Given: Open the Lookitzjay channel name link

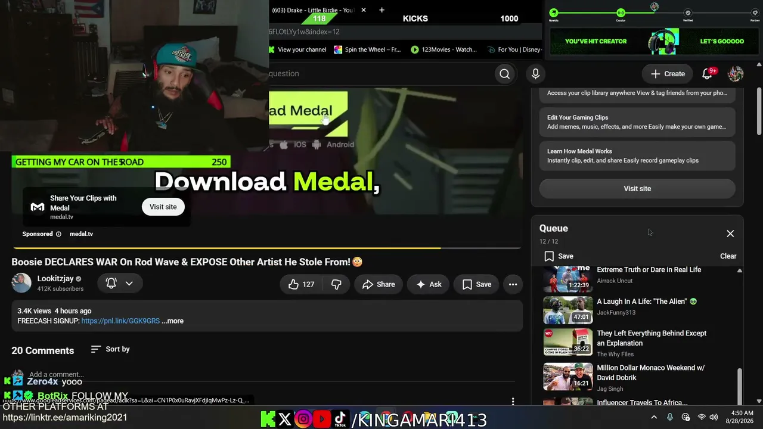Looking at the screenshot, I should coord(55,279).
